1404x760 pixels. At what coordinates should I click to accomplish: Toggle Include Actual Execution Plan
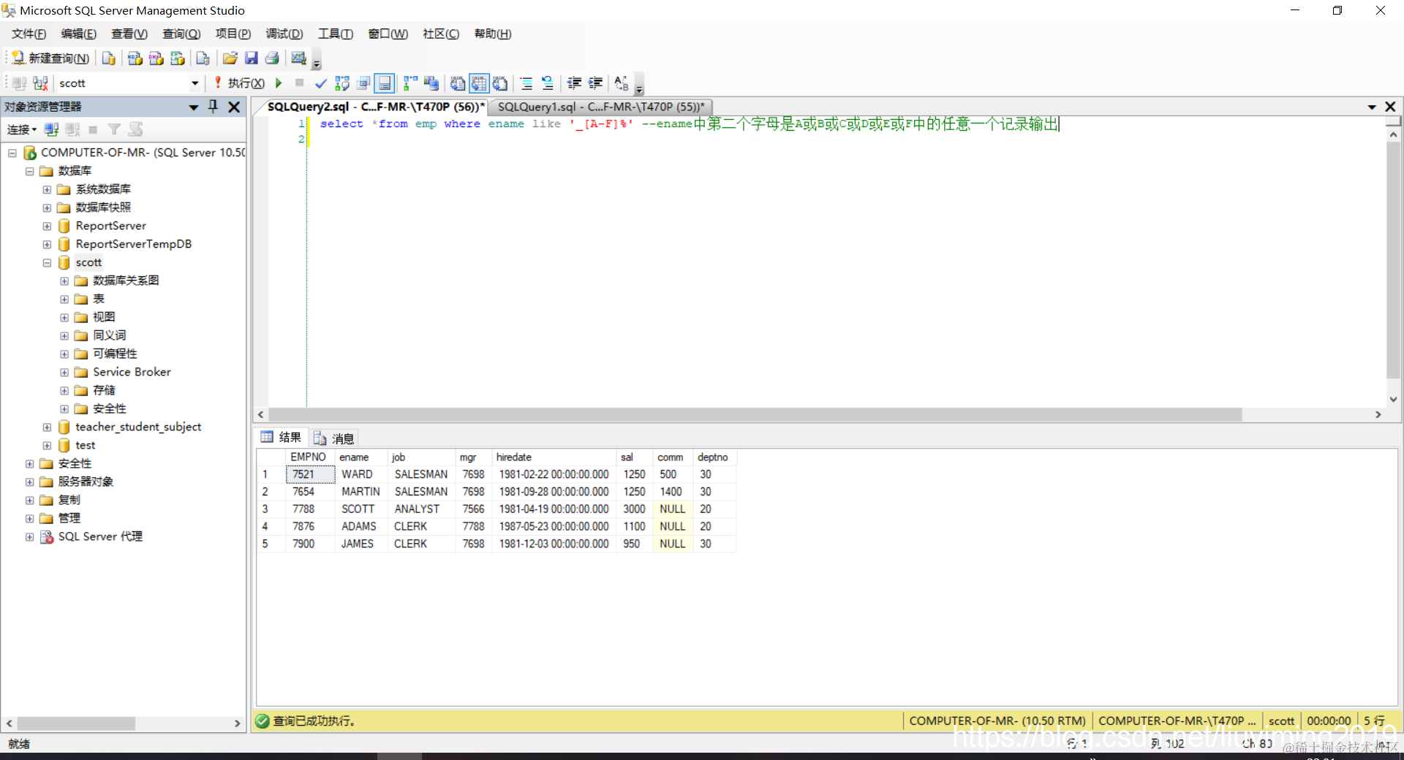pos(410,83)
